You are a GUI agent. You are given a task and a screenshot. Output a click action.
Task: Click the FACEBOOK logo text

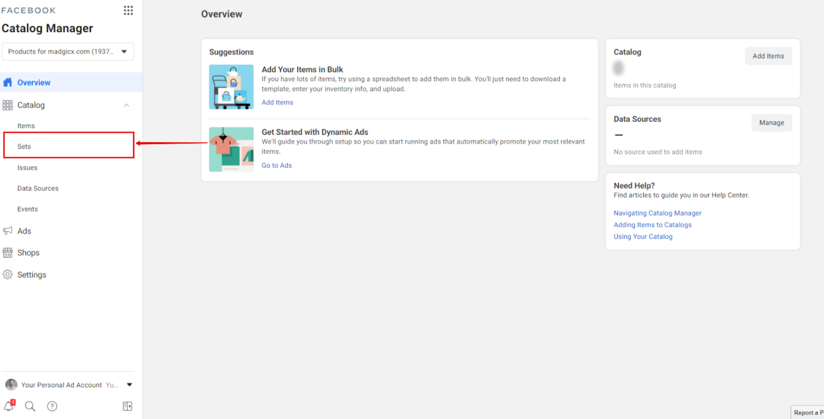coord(28,10)
